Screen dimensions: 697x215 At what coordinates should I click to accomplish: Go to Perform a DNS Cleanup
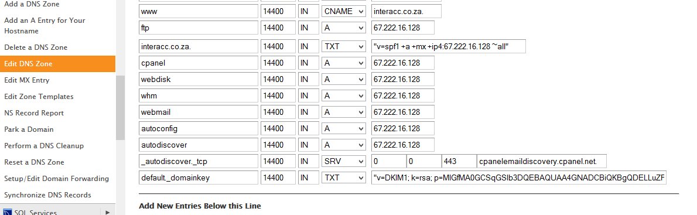click(44, 146)
